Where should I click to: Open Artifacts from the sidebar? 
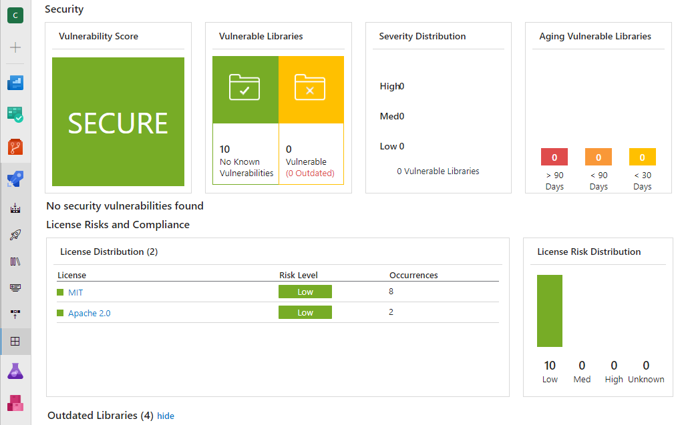click(x=15, y=403)
